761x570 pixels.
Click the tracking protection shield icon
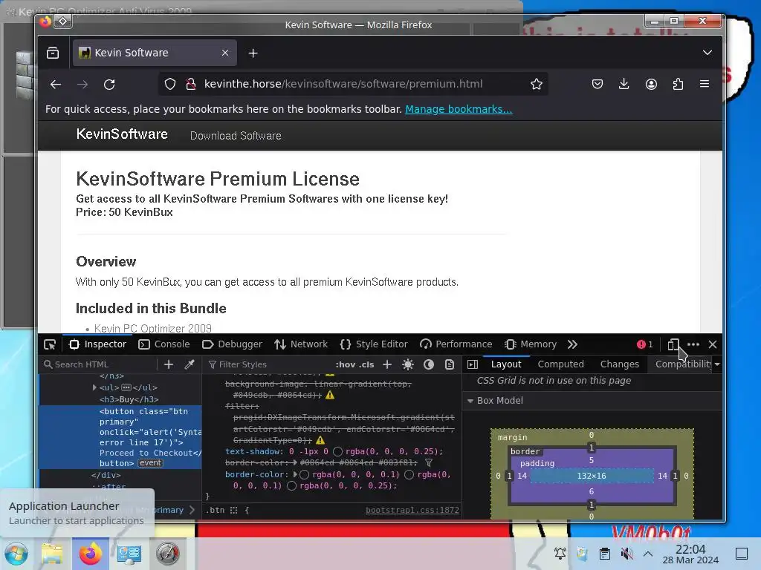pyautogui.click(x=170, y=85)
